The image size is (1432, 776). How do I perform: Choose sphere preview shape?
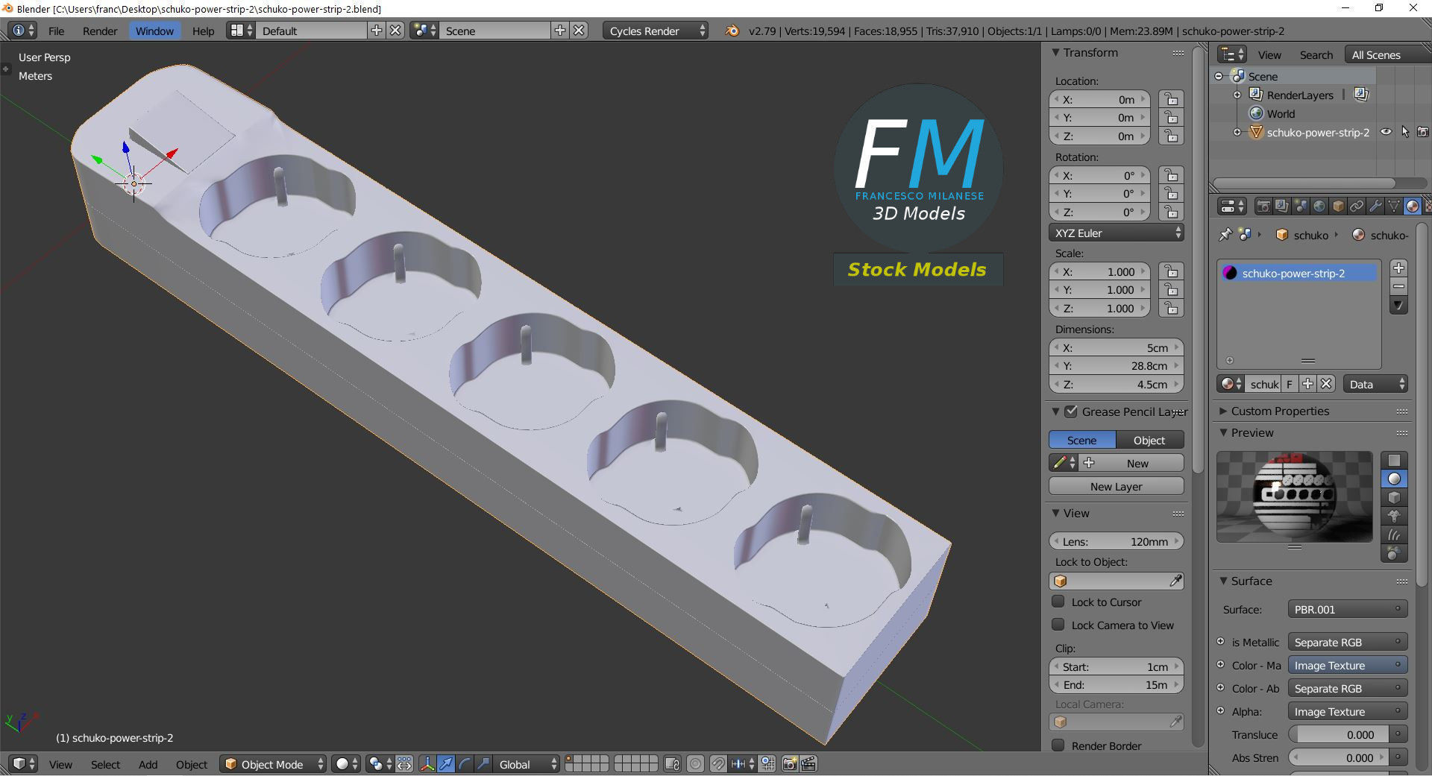pyautogui.click(x=1394, y=479)
